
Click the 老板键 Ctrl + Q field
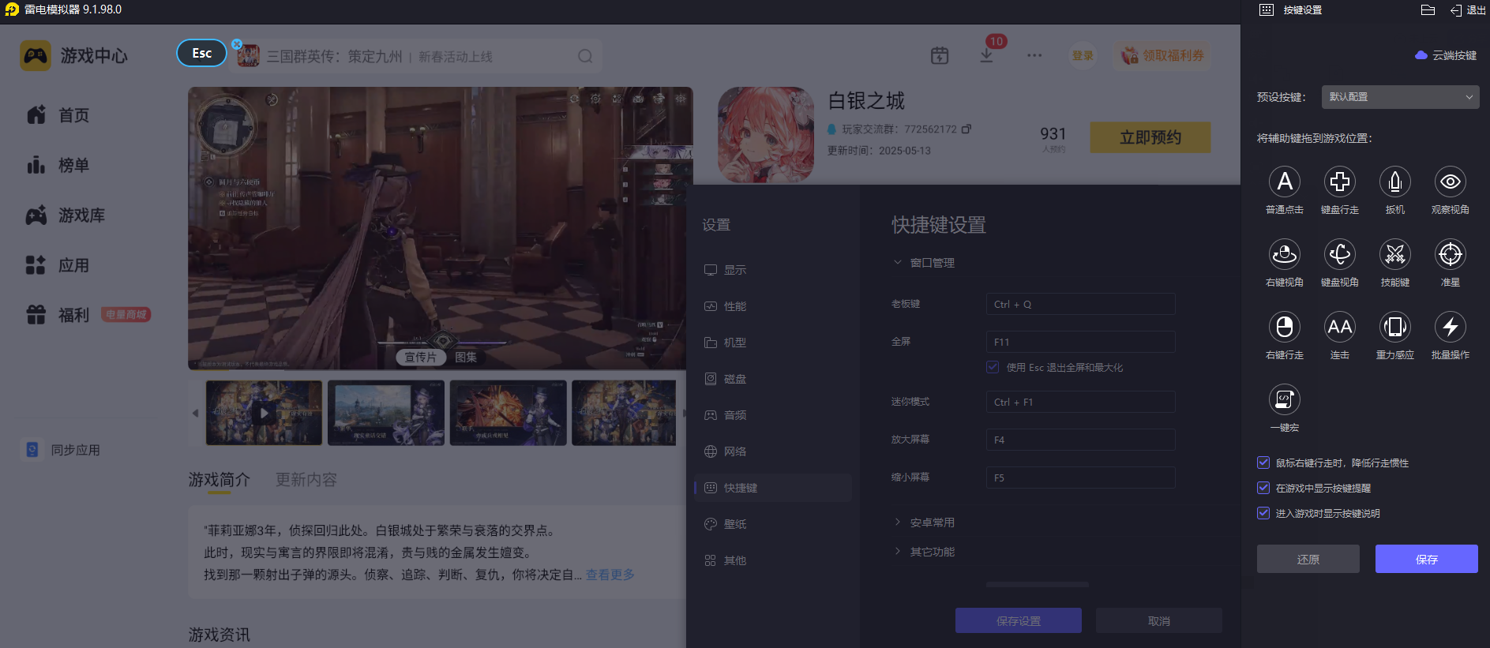click(x=1081, y=304)
